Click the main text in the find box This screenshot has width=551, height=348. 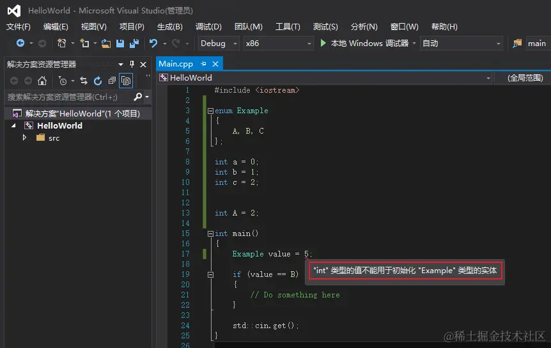pos(536,43)
